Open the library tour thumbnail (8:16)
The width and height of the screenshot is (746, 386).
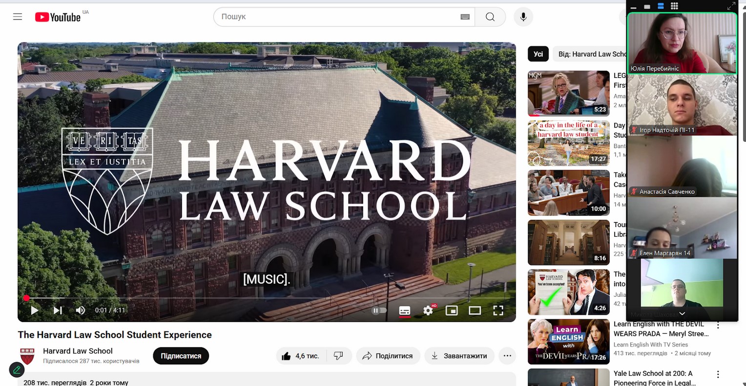[569, 242]
